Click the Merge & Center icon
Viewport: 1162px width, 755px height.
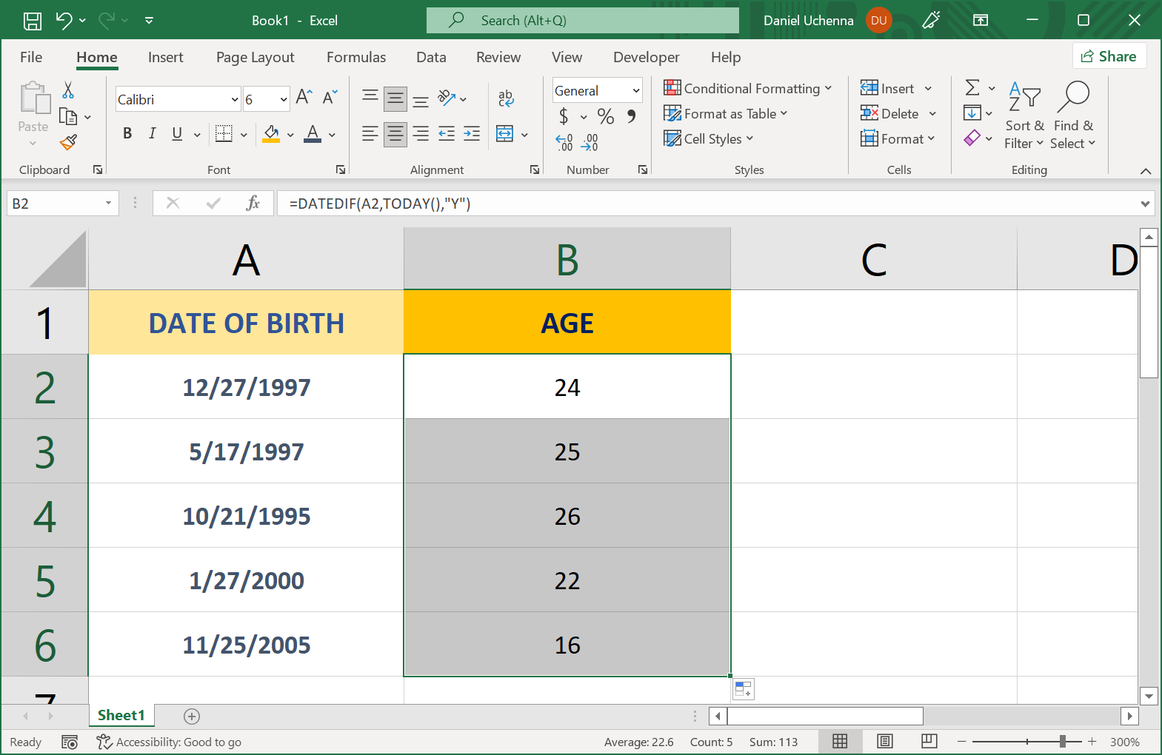(505, 134)
